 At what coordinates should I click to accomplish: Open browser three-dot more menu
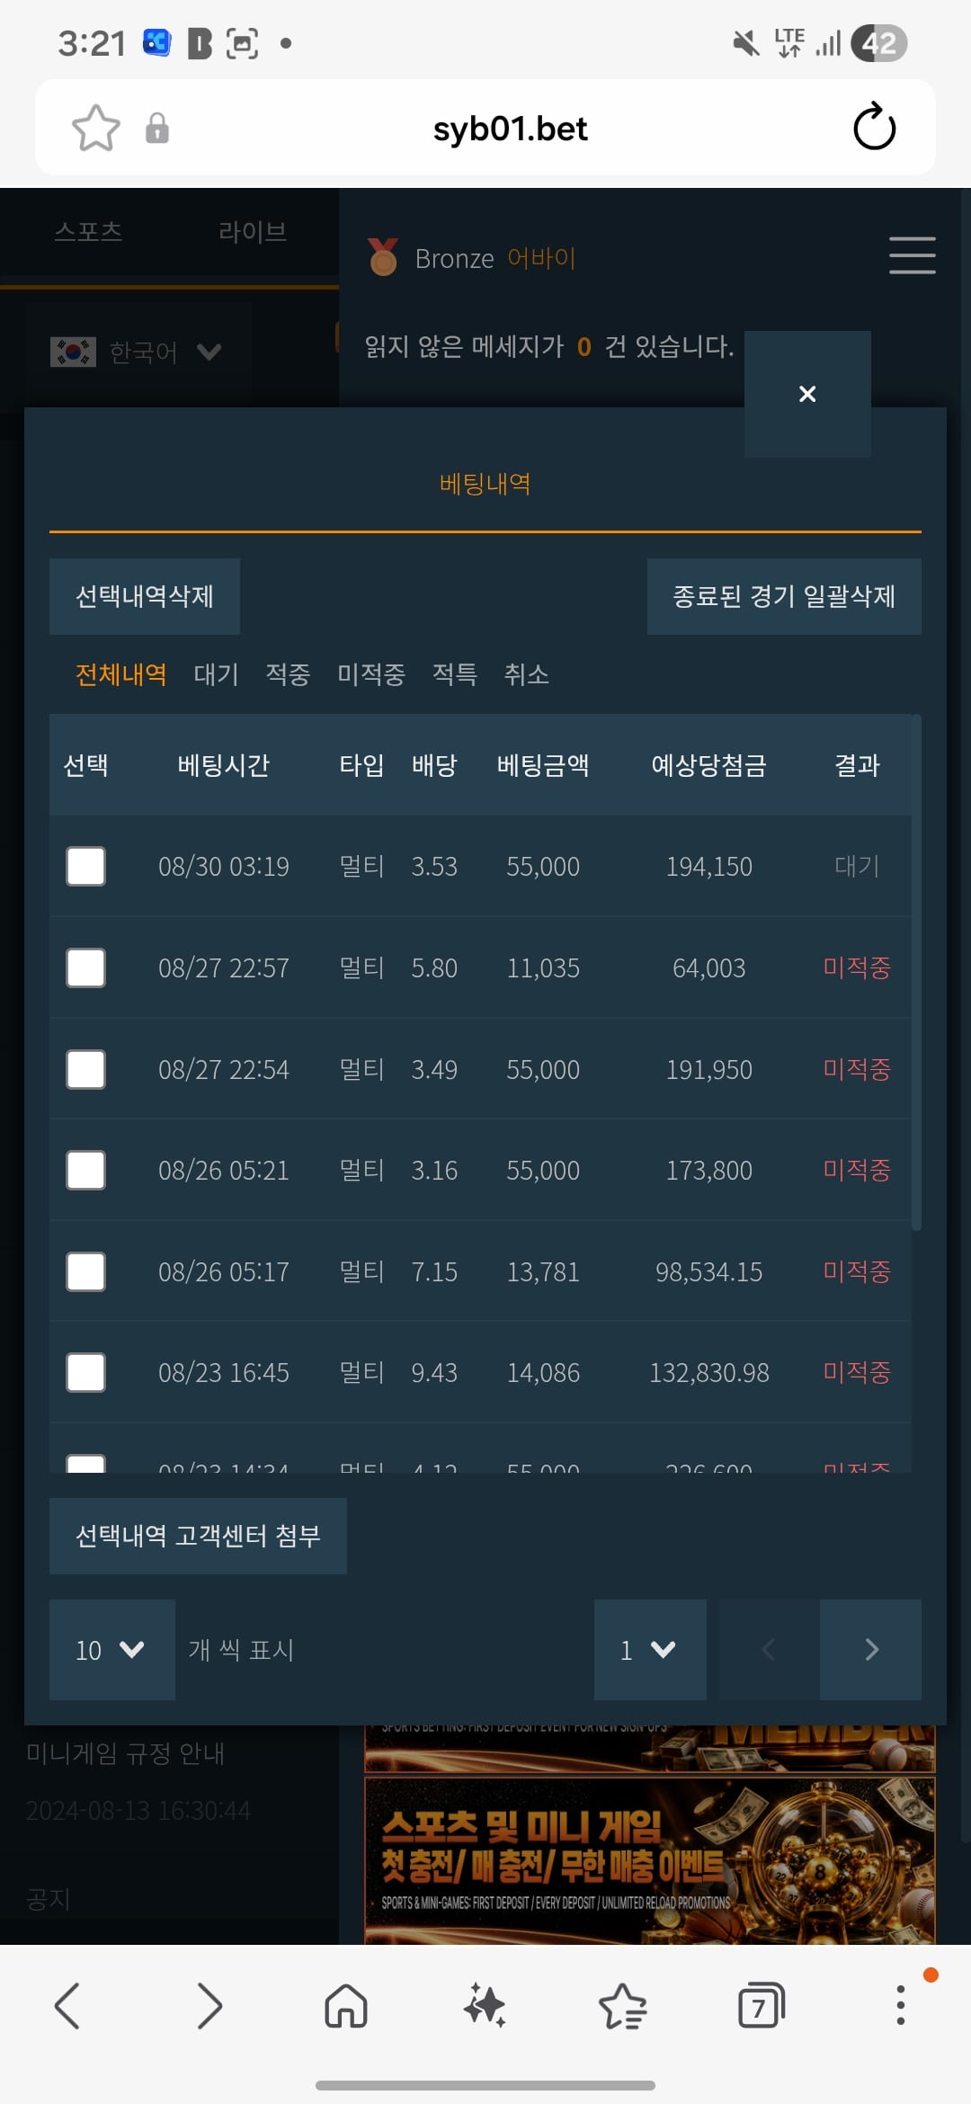[900, 2005]
